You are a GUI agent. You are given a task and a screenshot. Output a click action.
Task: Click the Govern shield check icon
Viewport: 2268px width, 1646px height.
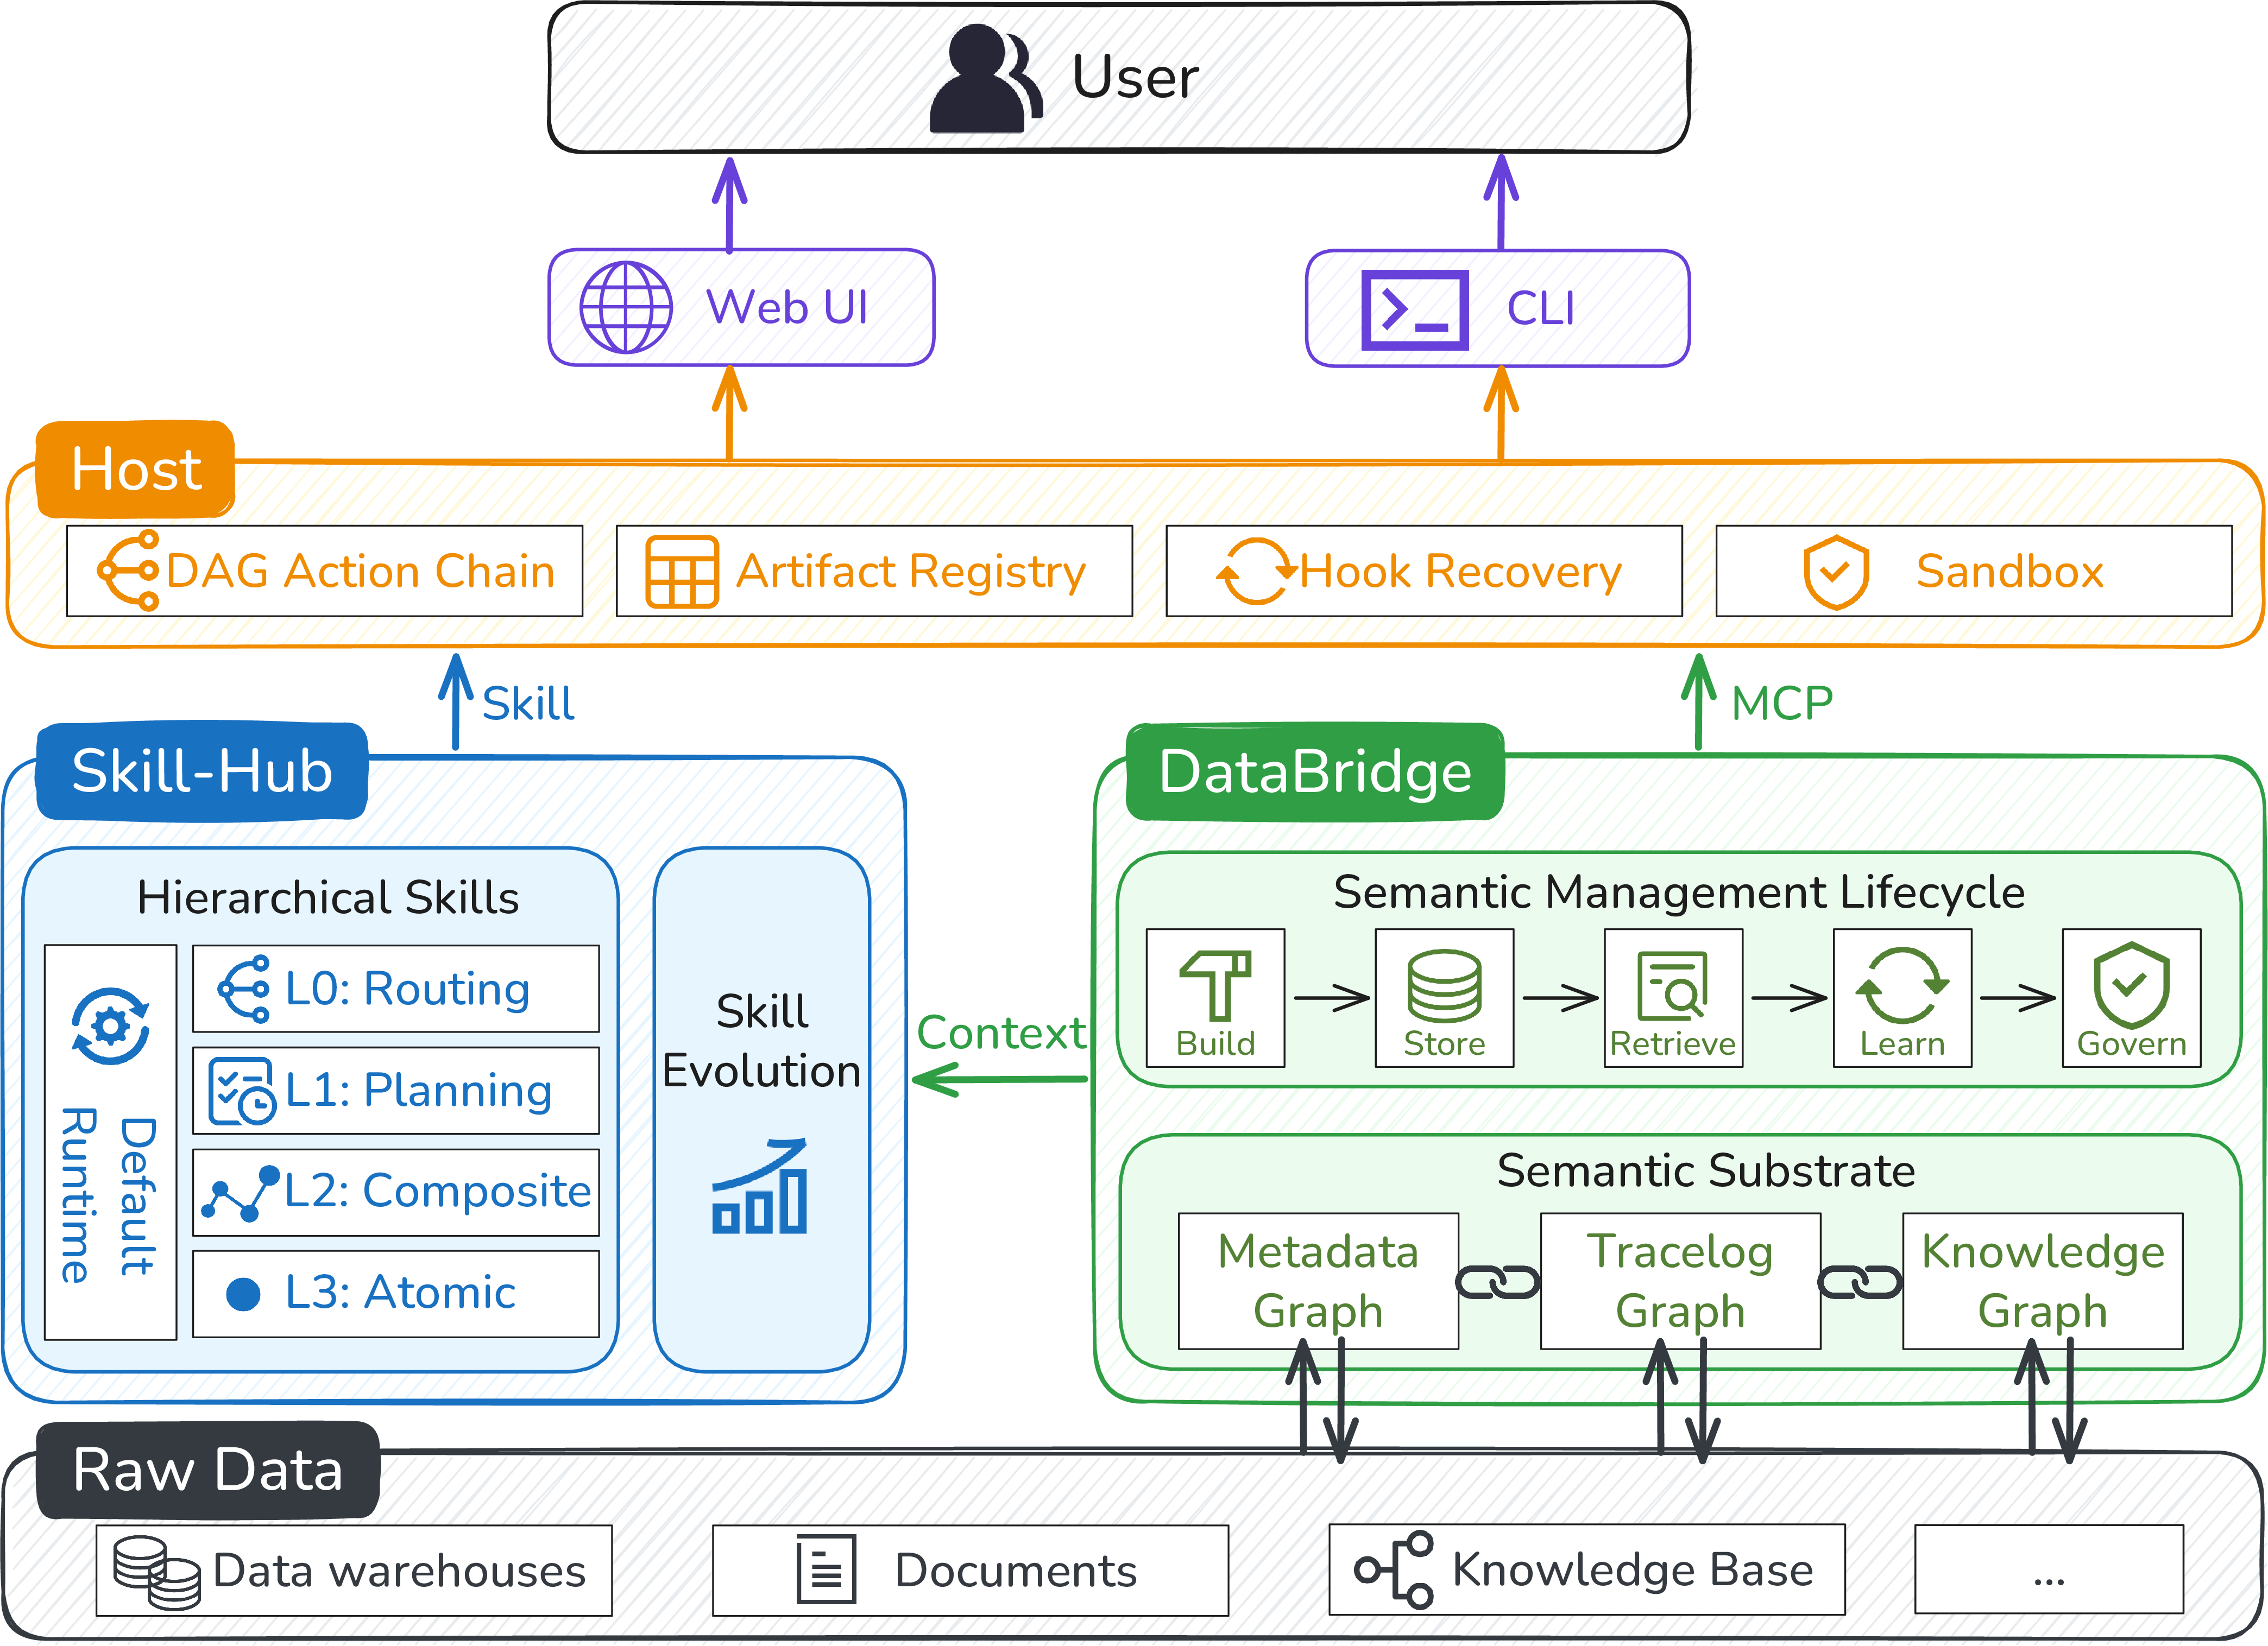2131,985
